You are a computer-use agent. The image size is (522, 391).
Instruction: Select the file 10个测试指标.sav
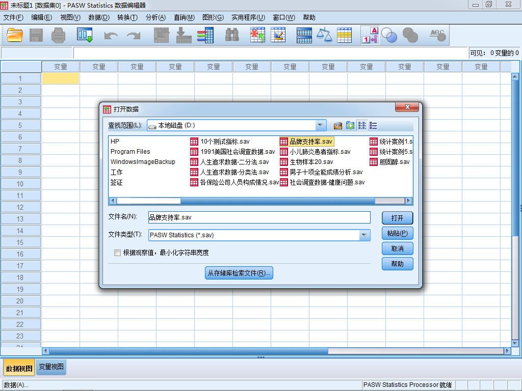[220, 142]
